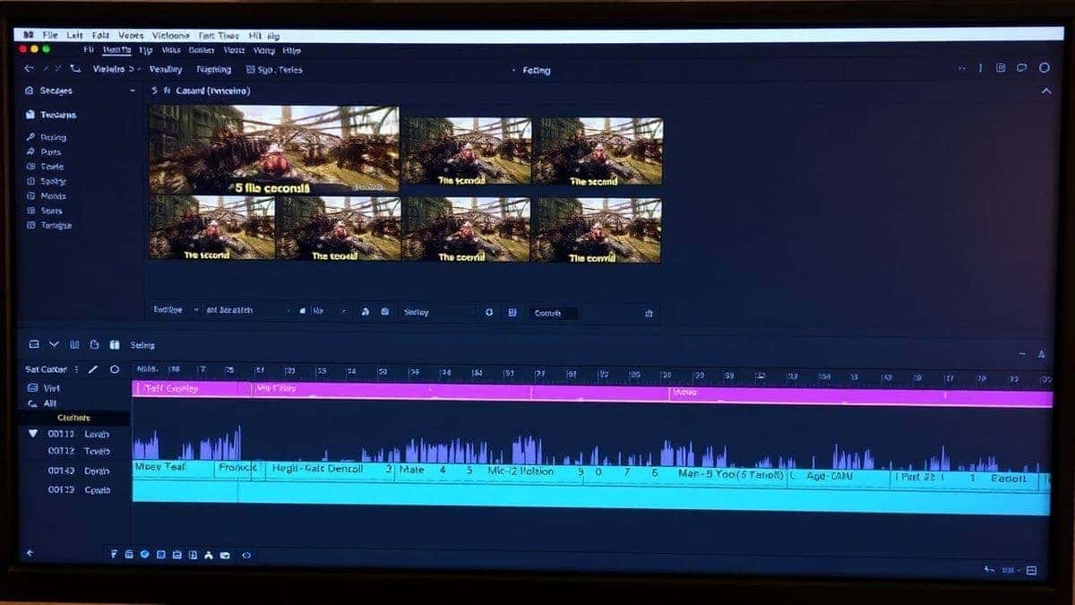Open the File menu in the menu bar
Screen dimensions: 1075x605
(50, 35)
